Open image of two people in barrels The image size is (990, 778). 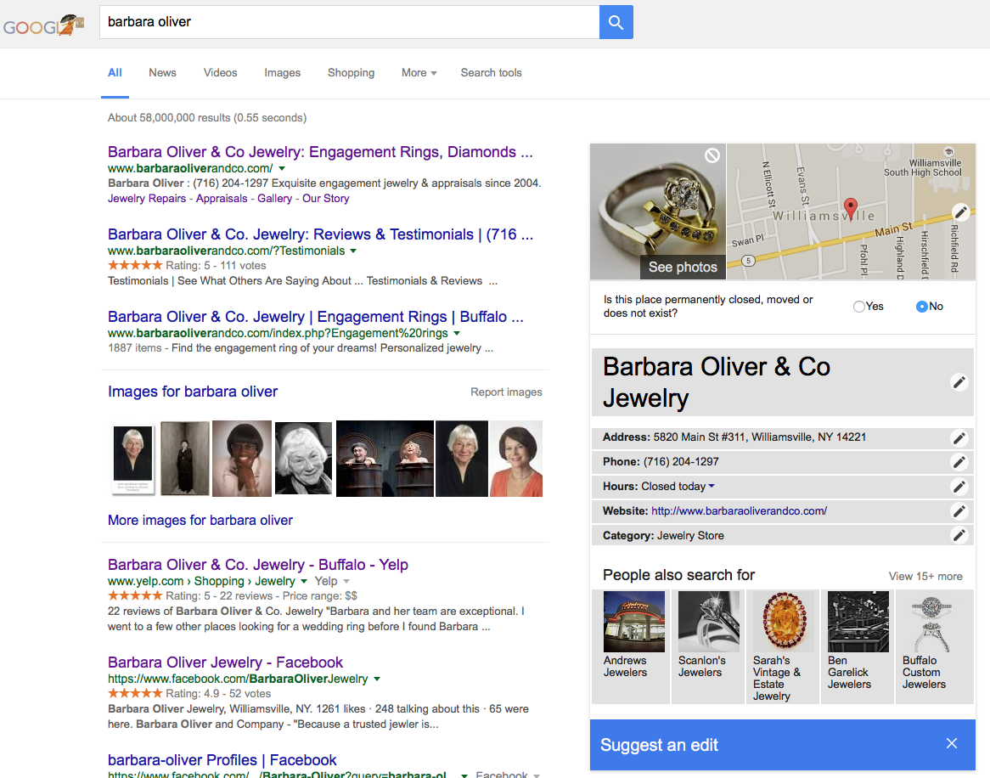(x=385, y=459)
